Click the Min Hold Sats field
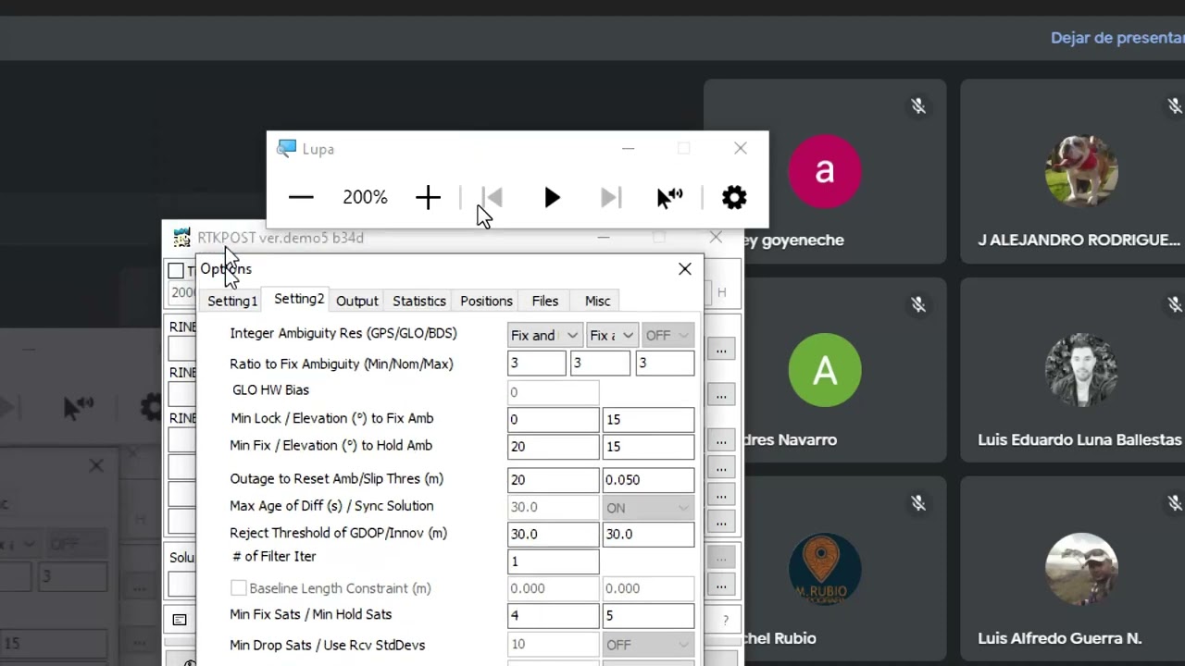The height and width of the screenshot is (666, 1185). (648, 616)
